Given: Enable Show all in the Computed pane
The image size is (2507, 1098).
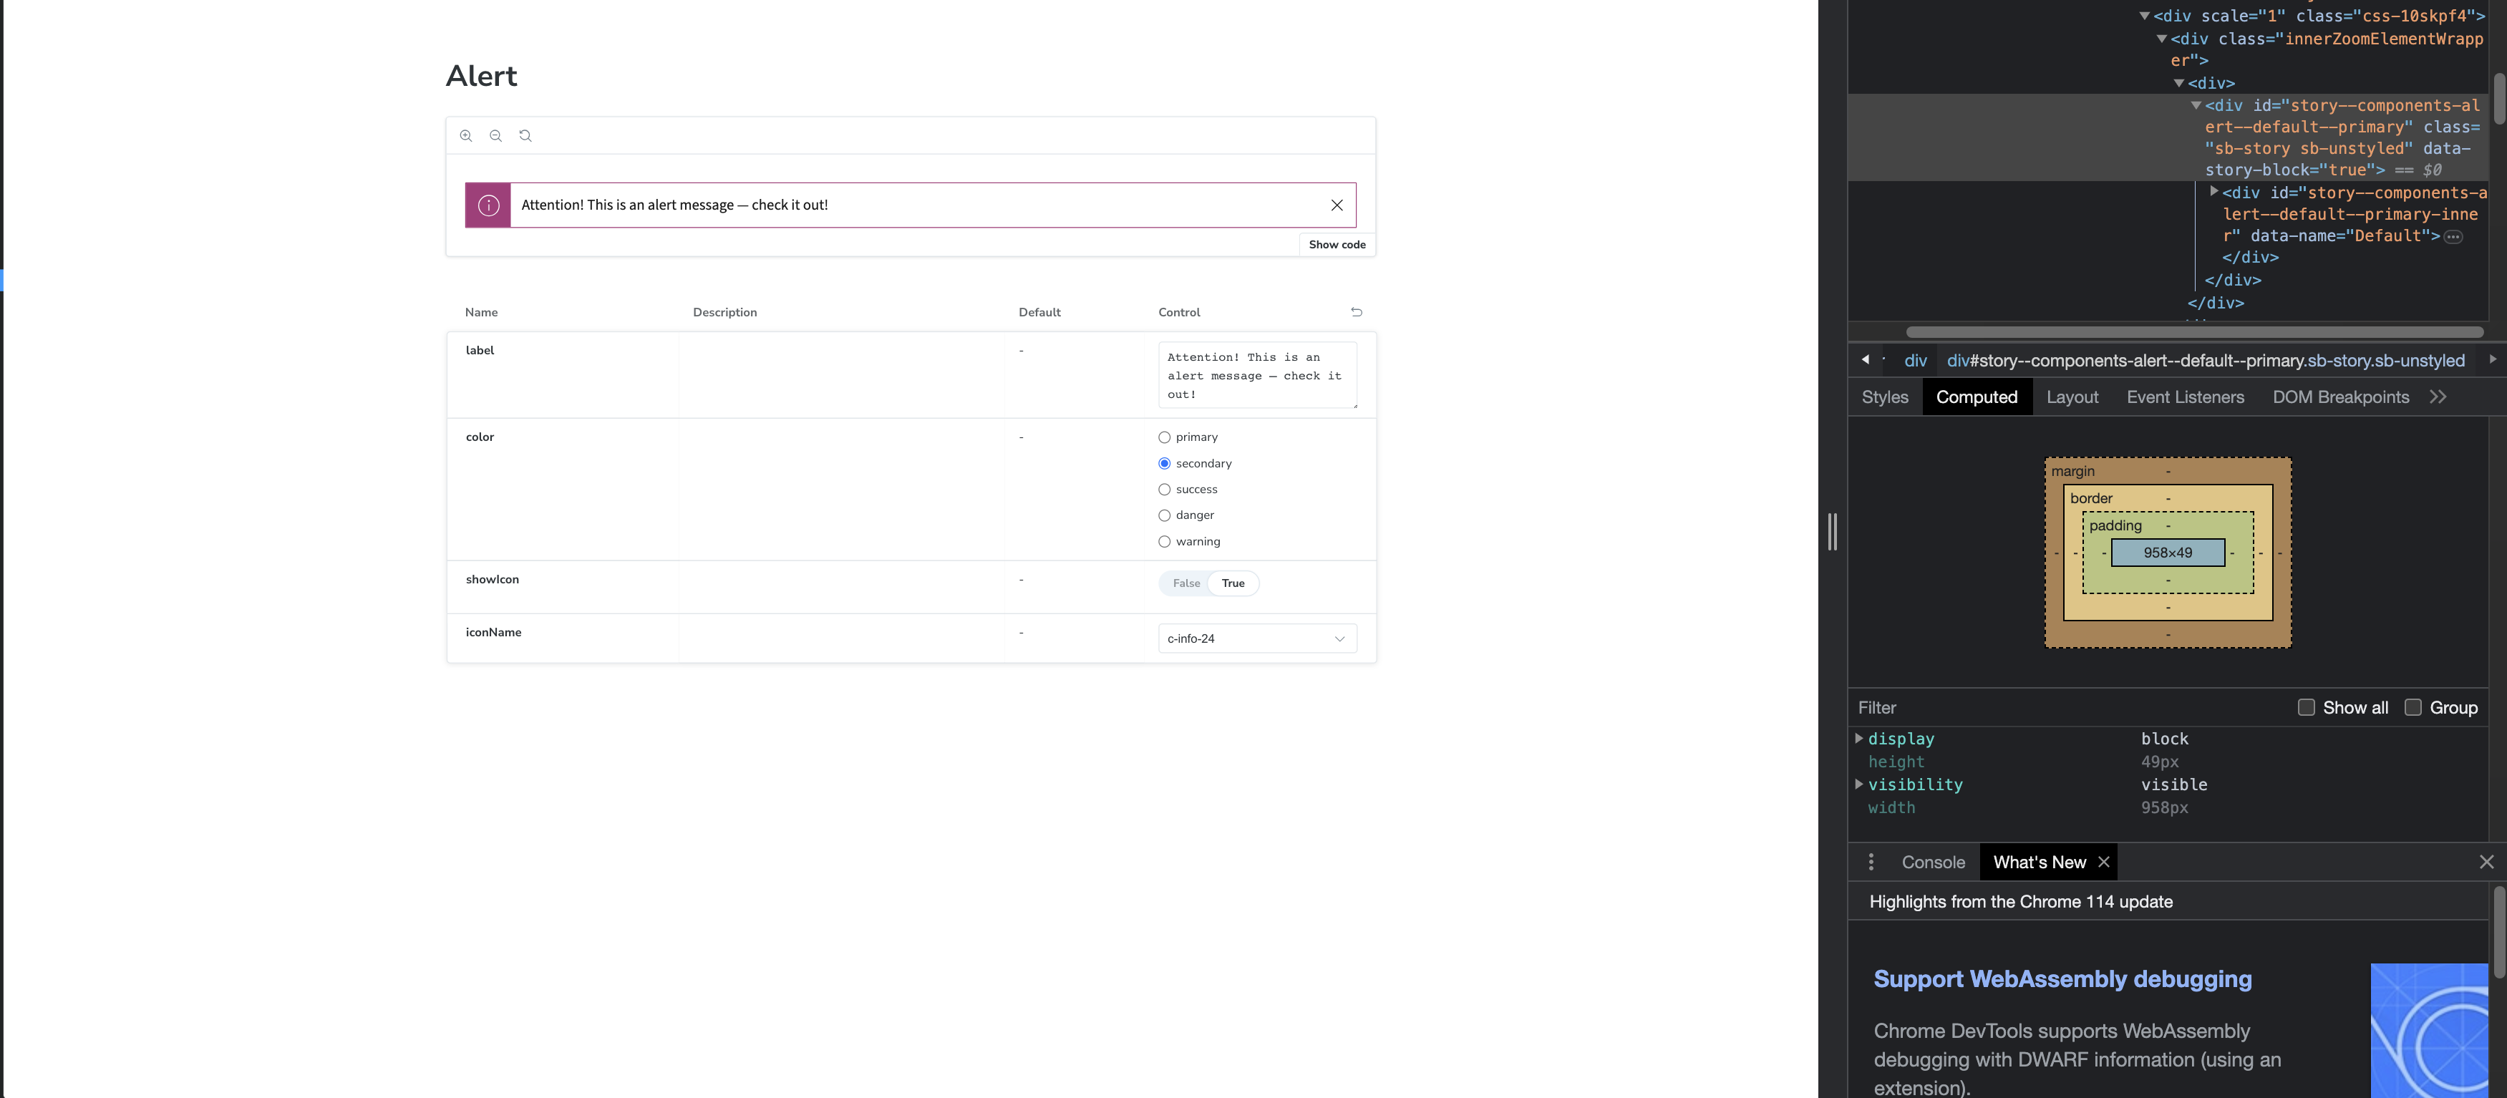Looking at the screenshot, I should pyautogui.click(x=2307, y=708).
